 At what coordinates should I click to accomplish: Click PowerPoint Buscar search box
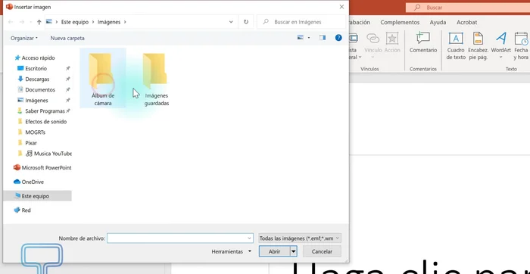(468, 8)
